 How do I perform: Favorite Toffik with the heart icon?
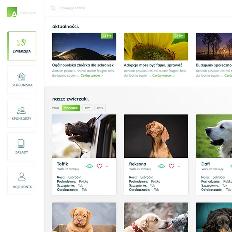coord(99,166)
